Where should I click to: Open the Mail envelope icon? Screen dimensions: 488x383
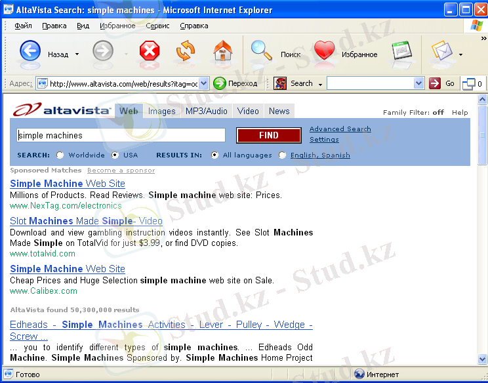442,50
